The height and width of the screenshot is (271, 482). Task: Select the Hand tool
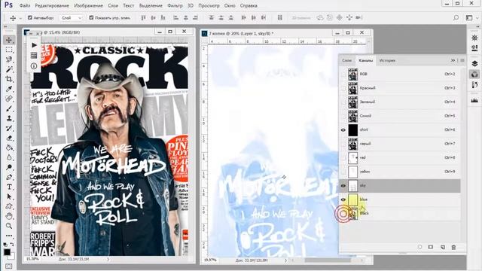coord(9,216)
